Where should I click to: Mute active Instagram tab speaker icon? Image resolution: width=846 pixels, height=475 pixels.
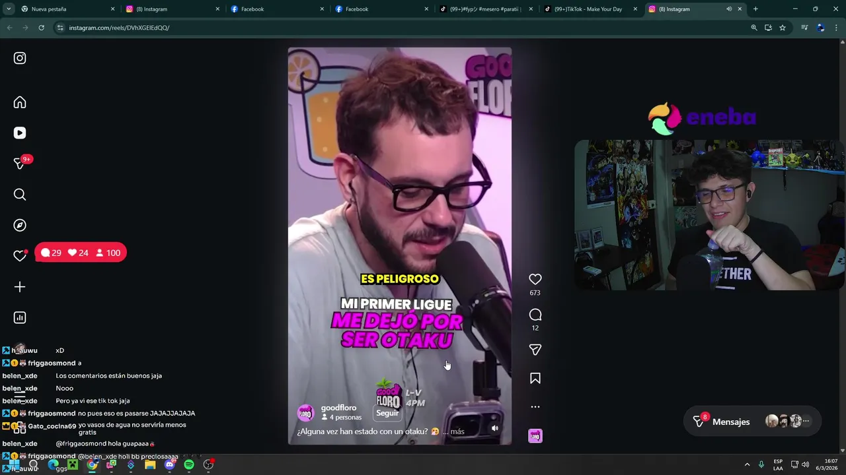point(729,9)
